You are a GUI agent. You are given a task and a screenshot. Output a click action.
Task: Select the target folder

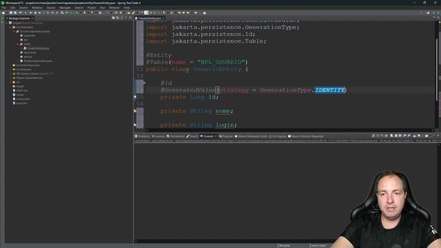click(x=20, y=86)
